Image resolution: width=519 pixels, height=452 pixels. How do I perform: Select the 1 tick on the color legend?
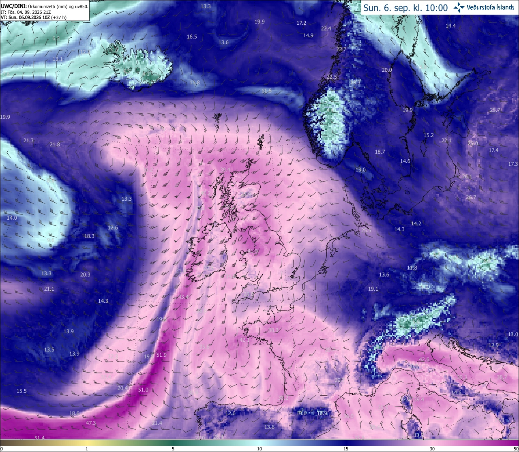(87, 449)
